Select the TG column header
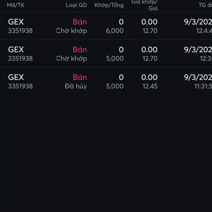The image size is (212, 212). [x=205, y=5]
